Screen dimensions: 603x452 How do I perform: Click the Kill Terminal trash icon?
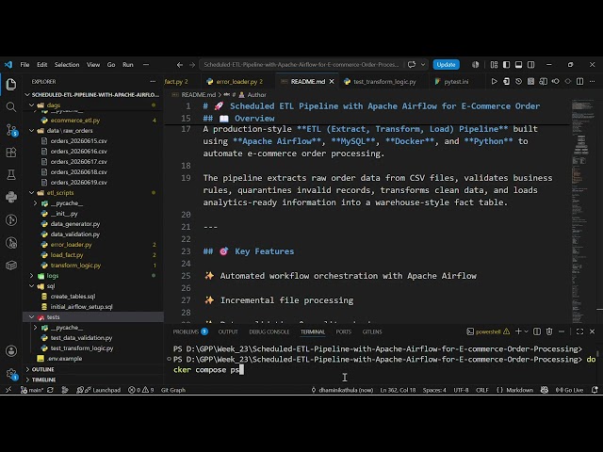click(x=549, y=331)
